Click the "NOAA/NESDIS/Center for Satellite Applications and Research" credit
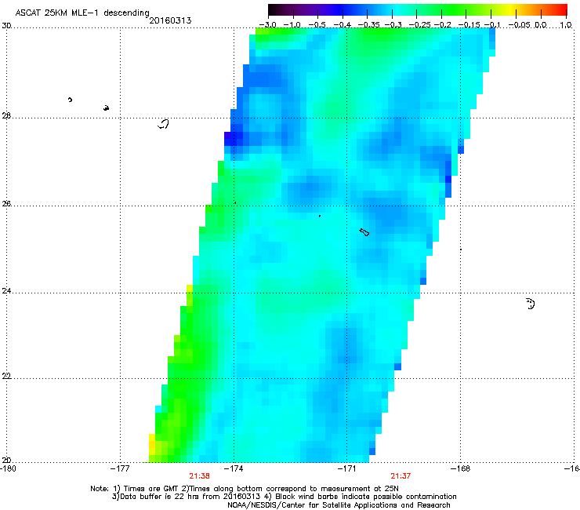The width and height of the screenshot is (580, 510). (x=339, y=505)
